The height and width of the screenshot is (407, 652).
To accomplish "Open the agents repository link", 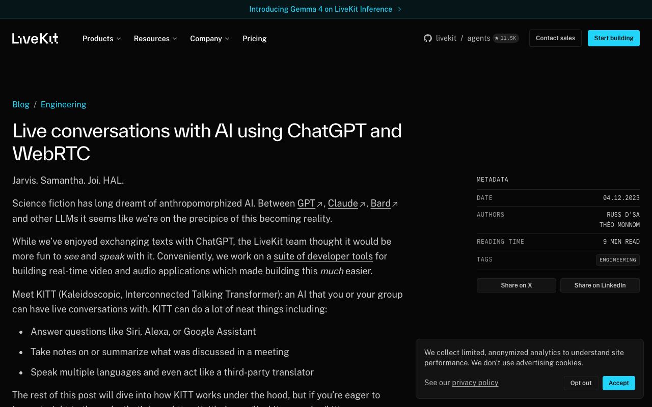I will coord(479,38).
